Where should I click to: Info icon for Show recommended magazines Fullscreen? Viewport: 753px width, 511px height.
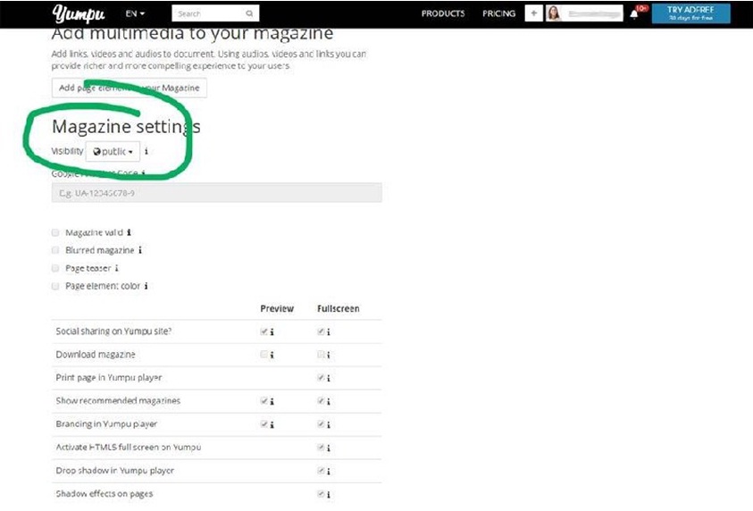click(329, 401)
